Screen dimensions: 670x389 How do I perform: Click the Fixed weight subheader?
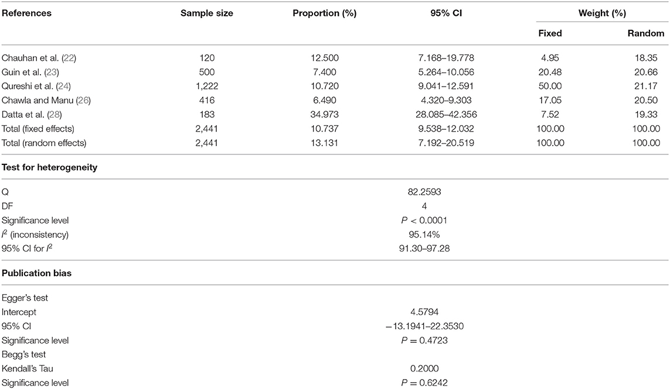click(x=550, y=33)
